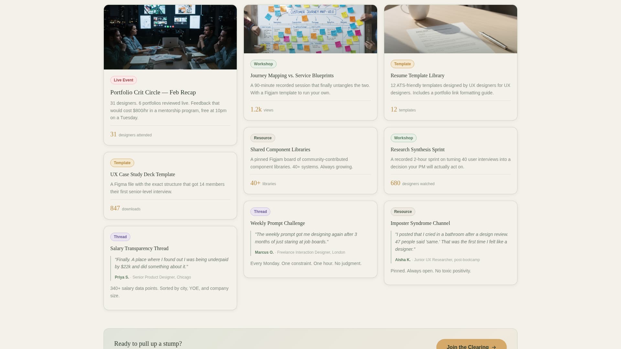Open the UX Case Study Deck Template

pos(142,174)
